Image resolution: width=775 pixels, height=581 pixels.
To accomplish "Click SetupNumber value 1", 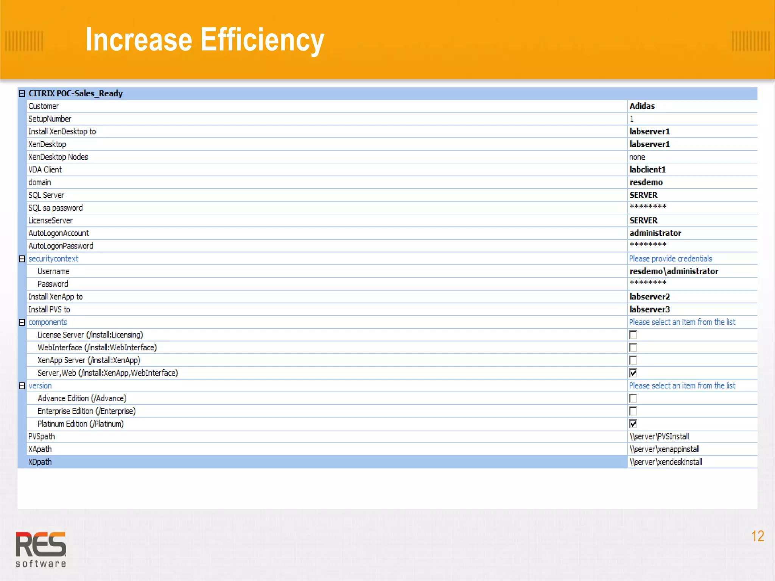I will (632, 119).
